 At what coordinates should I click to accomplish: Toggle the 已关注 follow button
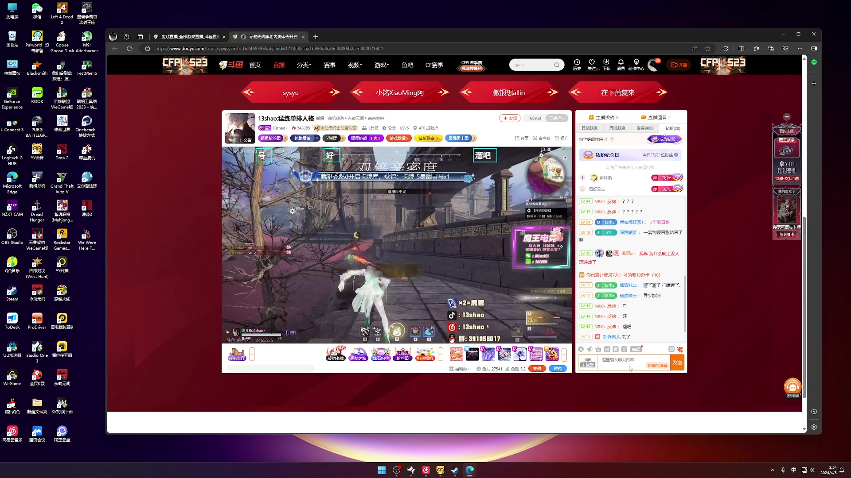pyautogui.click(x=557, y=118)
